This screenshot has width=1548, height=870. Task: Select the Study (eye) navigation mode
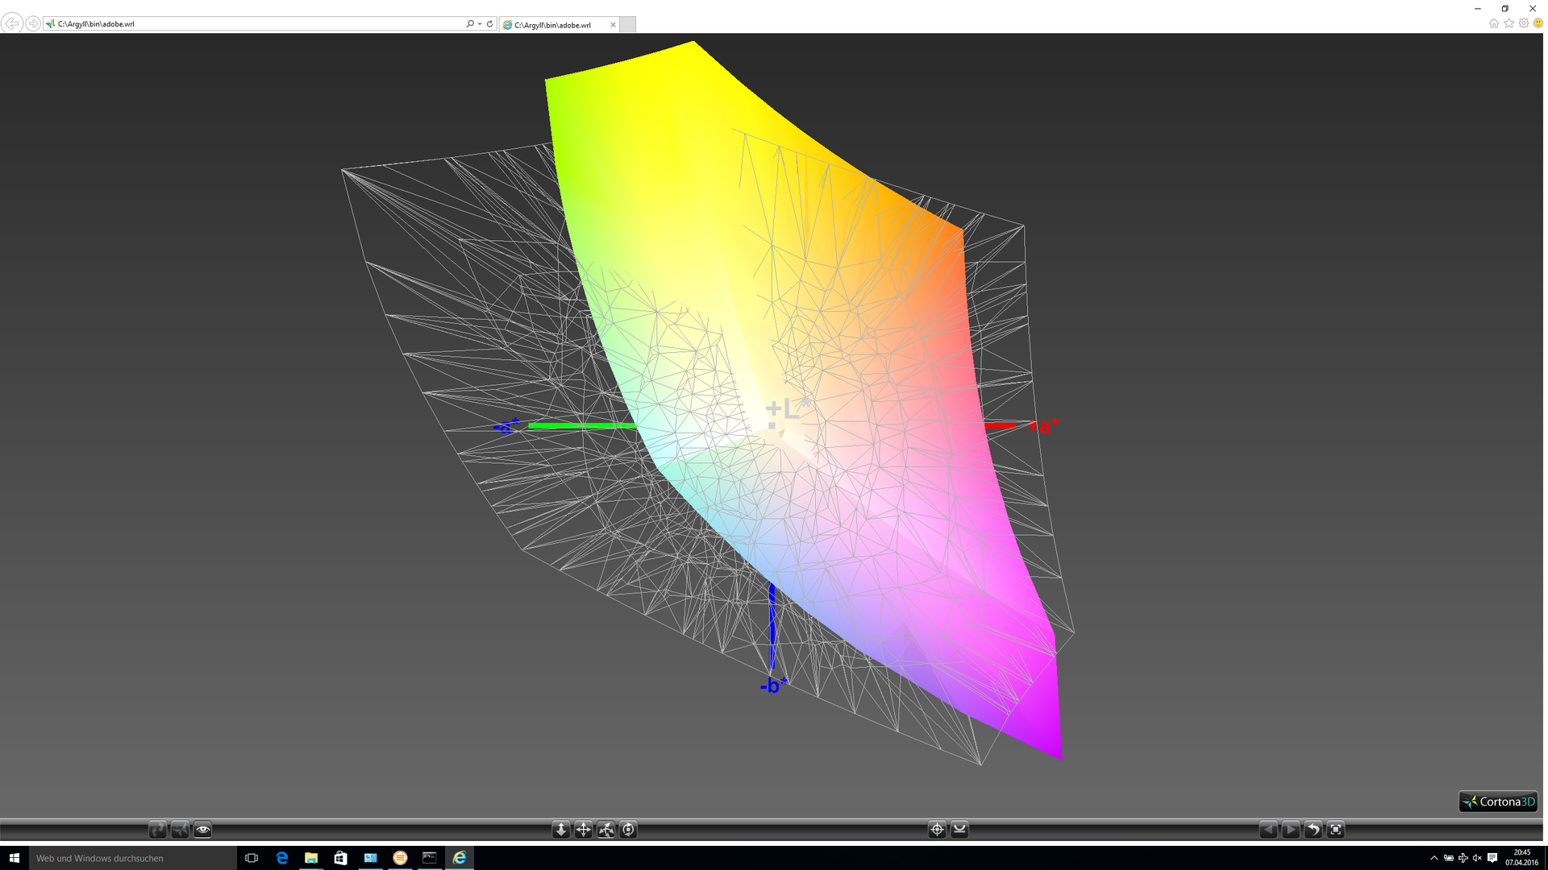(x=202, y=830)
